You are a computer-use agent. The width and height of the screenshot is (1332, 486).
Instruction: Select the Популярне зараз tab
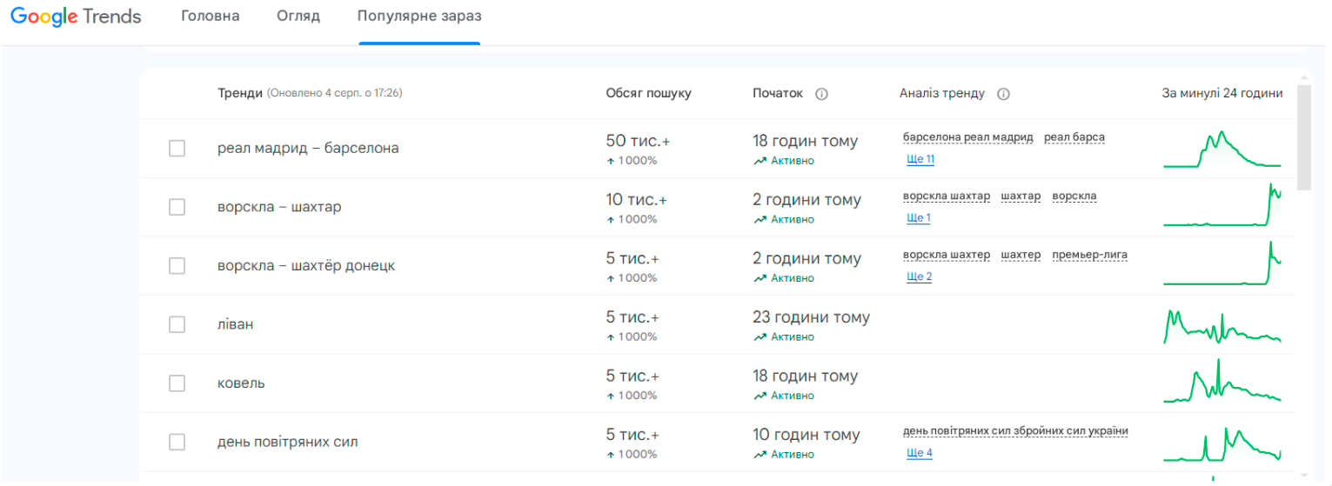pyautogui.click(x=419, y=17)
